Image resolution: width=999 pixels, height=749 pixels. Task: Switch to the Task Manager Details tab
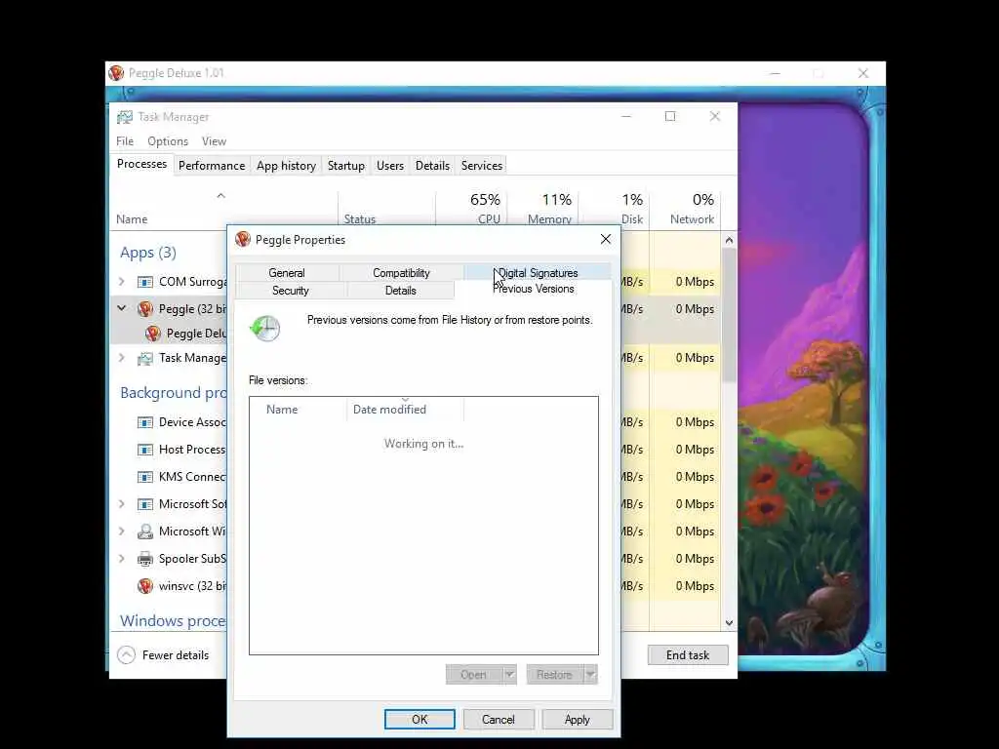[x=432, y=166]
